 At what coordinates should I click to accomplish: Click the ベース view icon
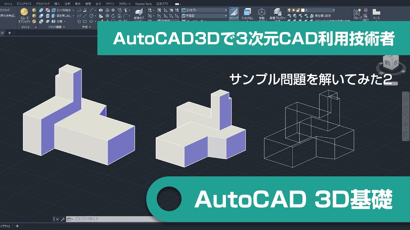click(x=376, y=12)
